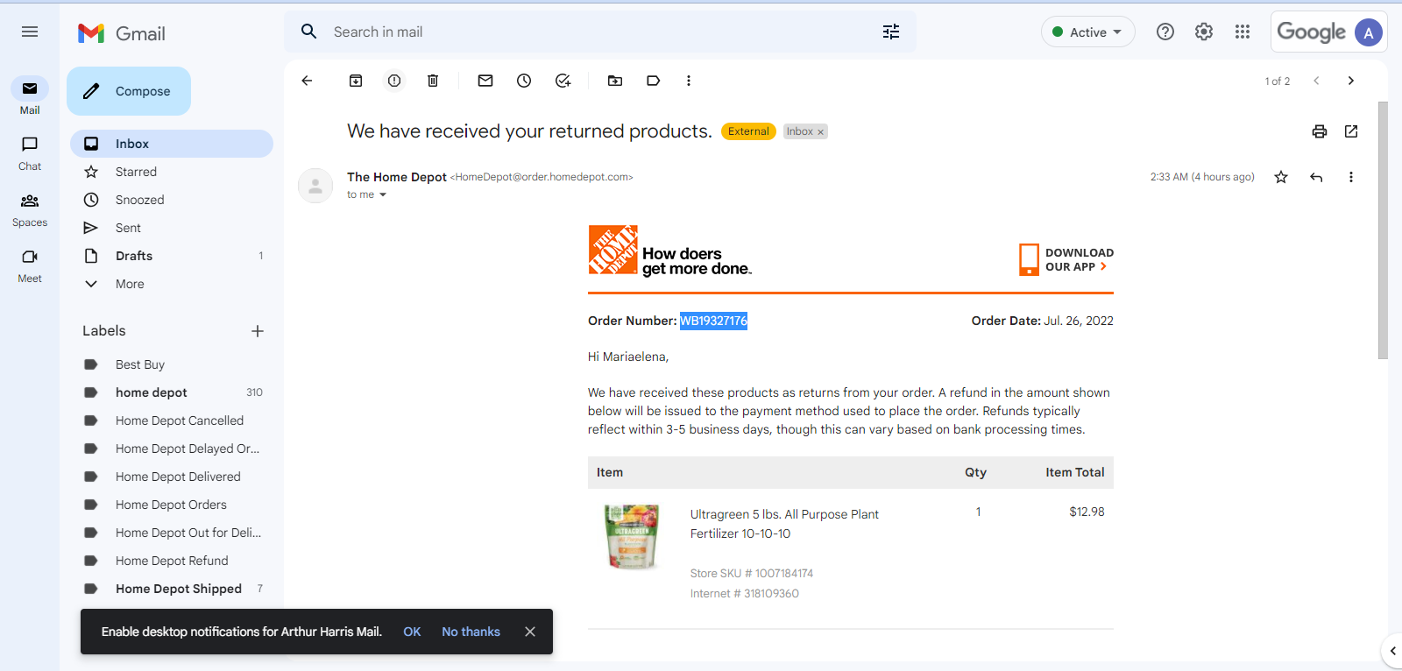The height and width of the screenshot is (671, 1402).
Task: Archive this email with toolbar icon
Action: (x=356, y=81)
